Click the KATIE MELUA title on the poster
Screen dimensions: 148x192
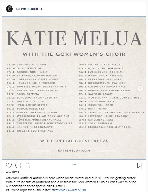(x=74, y=38)
